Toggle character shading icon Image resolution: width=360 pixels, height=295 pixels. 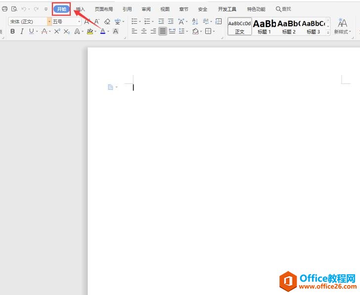pyautogui.click(x=116, y=32)
